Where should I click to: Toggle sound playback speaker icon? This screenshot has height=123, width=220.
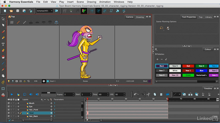pyautogui.click(x=31, y=94)
